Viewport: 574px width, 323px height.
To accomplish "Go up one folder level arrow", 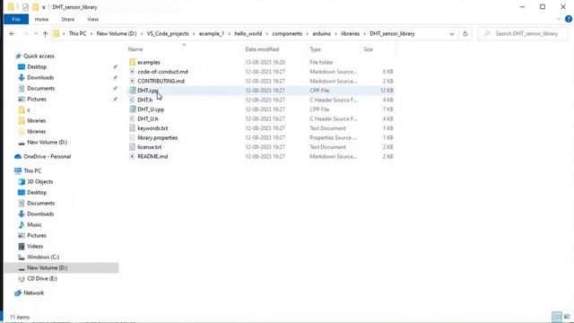I will click(45, 34).
